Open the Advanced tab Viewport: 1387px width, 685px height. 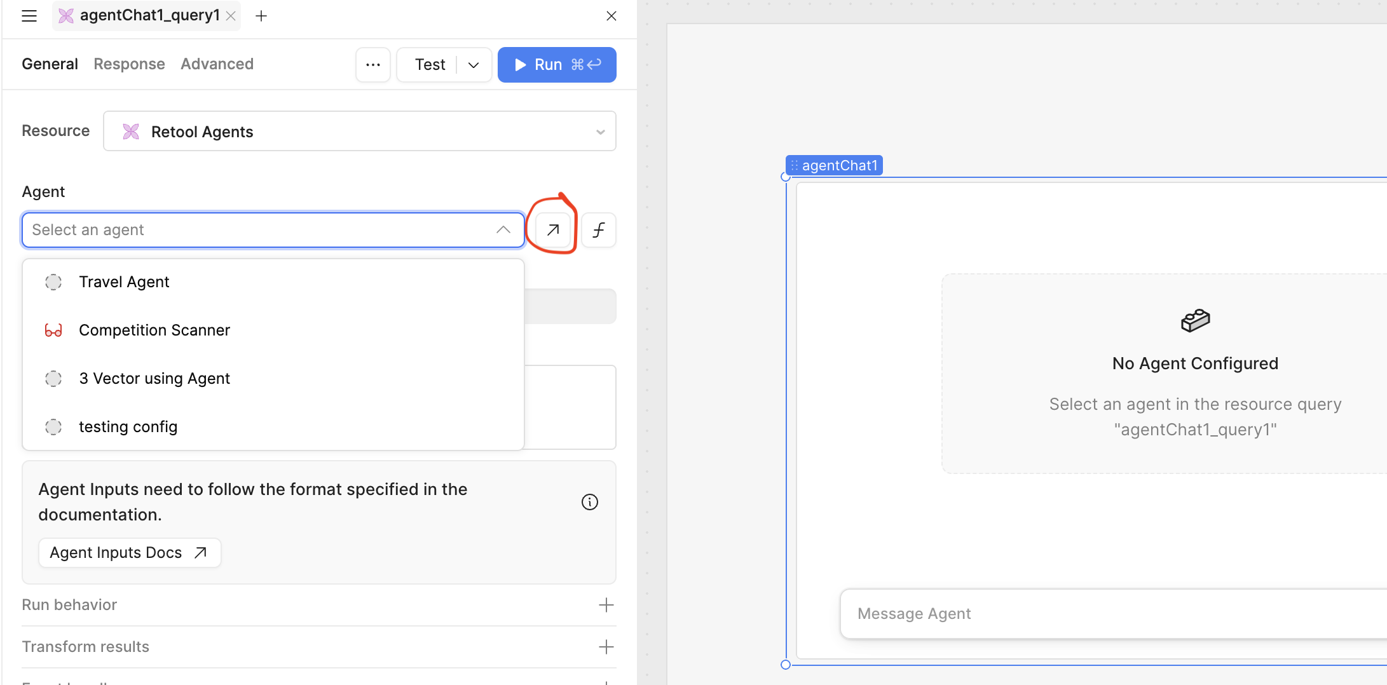(217, 64)
